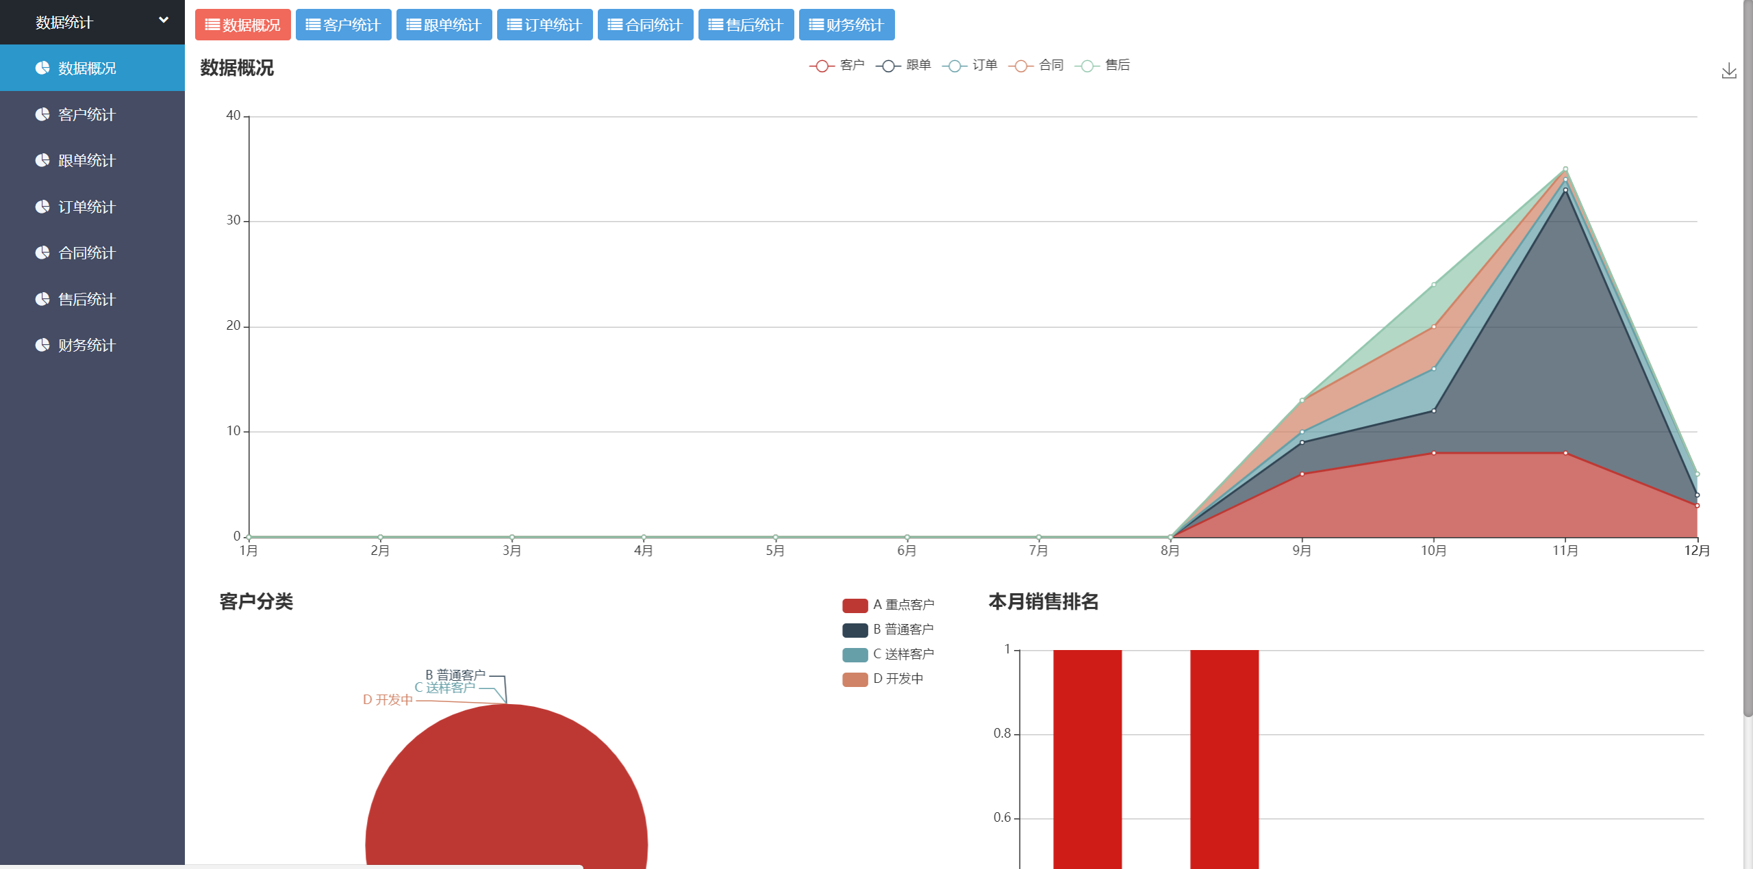Click the 财务统计 top button

click(x=847, y=25)
